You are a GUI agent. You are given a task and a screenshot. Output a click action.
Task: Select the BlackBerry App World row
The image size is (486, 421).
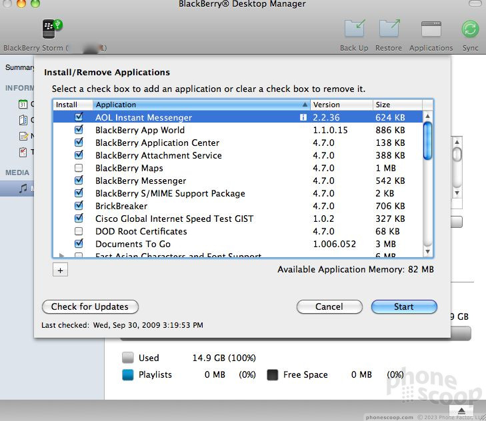[238, 130]
